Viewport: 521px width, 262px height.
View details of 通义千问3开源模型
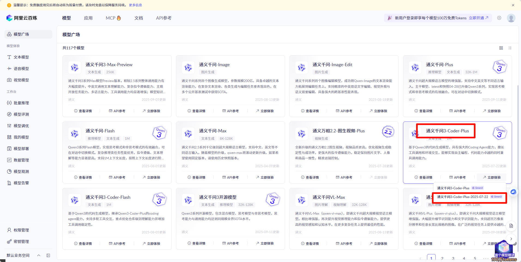196,243
